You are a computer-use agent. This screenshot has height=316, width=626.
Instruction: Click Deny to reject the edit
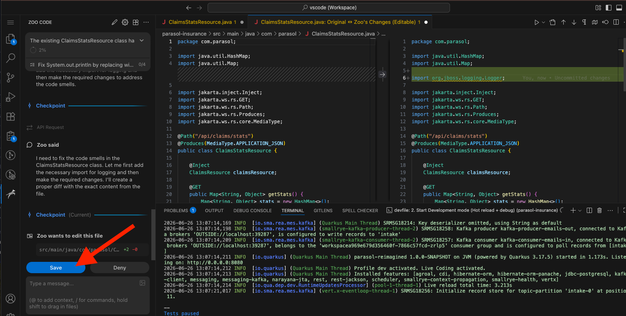tap(120, 268)
